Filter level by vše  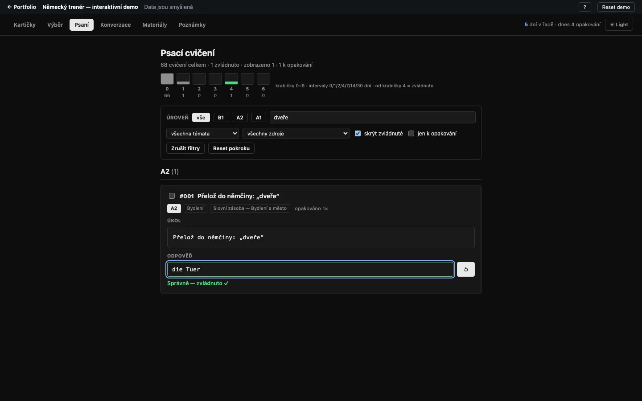(201, 118)
